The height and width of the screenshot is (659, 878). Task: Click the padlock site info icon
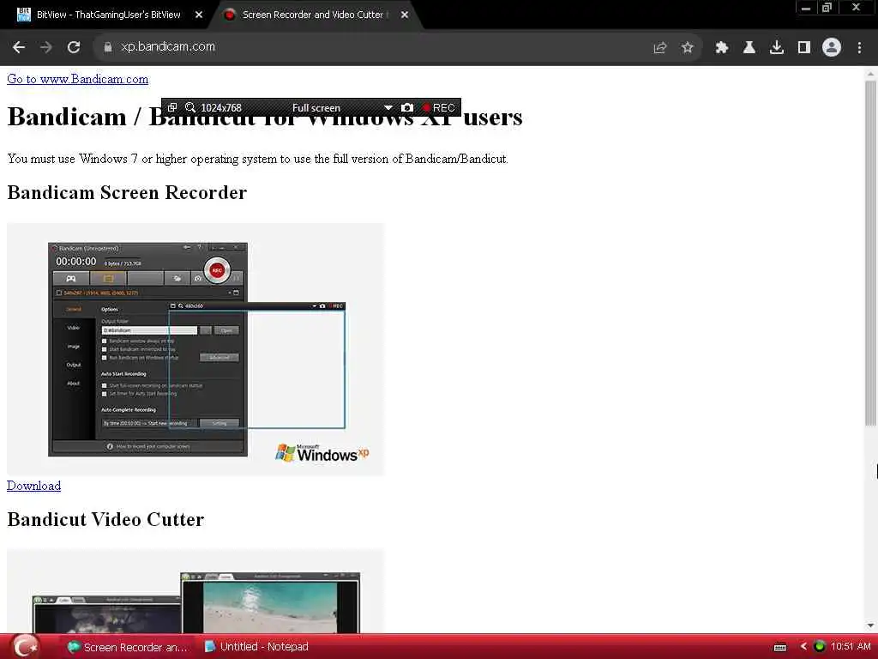[x=107, y=48]
